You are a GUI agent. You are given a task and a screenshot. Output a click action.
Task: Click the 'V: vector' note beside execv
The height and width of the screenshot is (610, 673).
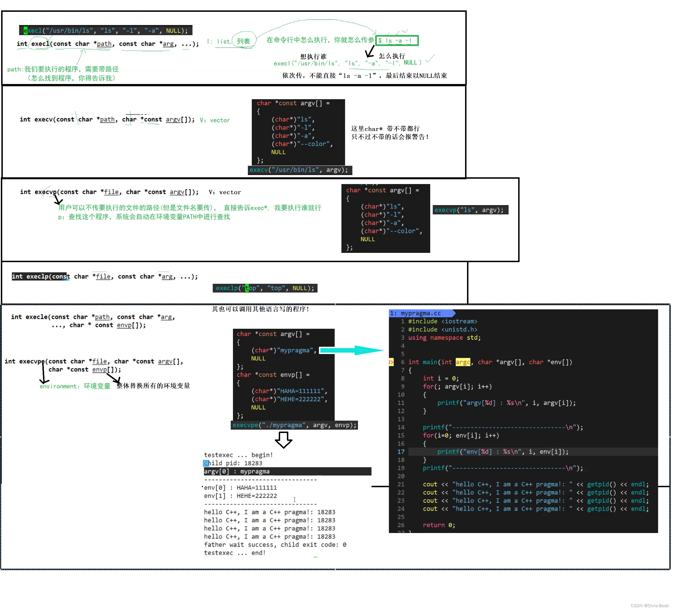[215, 120]
